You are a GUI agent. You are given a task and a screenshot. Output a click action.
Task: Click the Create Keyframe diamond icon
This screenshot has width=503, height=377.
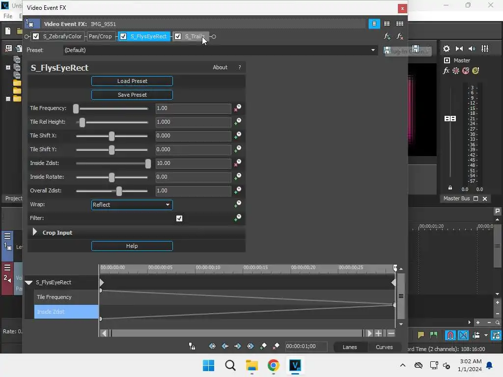[263, 346]
